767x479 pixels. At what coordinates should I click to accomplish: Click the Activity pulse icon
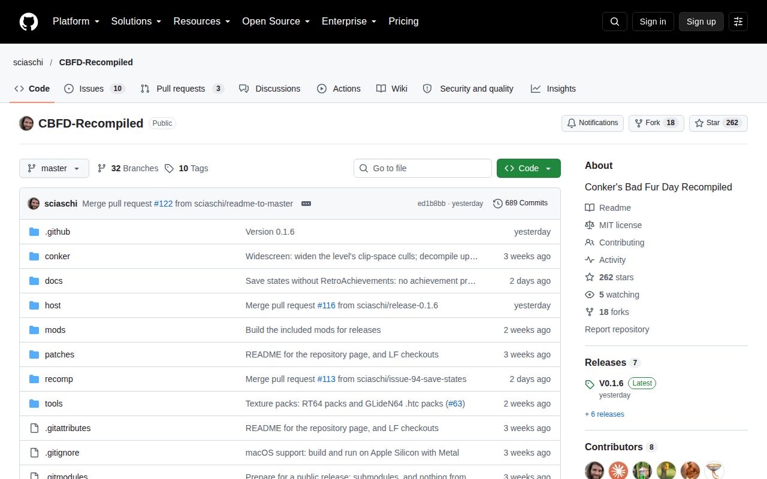(x=590, y=260)
